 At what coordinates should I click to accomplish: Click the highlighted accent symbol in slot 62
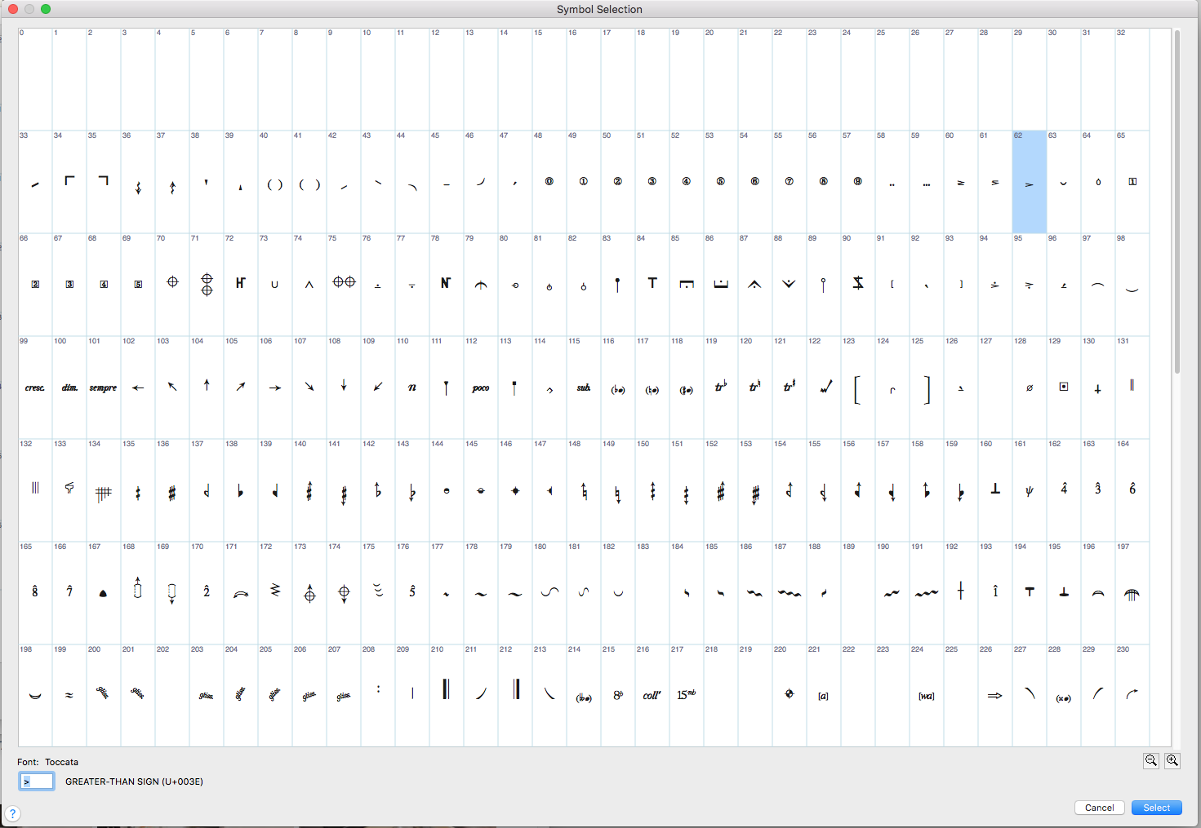pyautogui.click(x=1030, y=183)
